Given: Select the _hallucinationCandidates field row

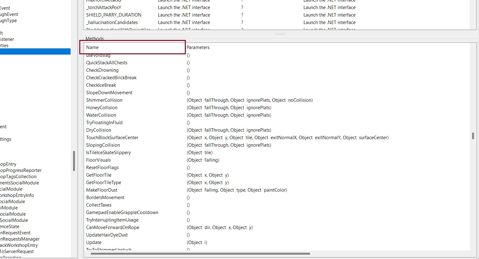Looking at the screenshot, I should coord(112,22).
